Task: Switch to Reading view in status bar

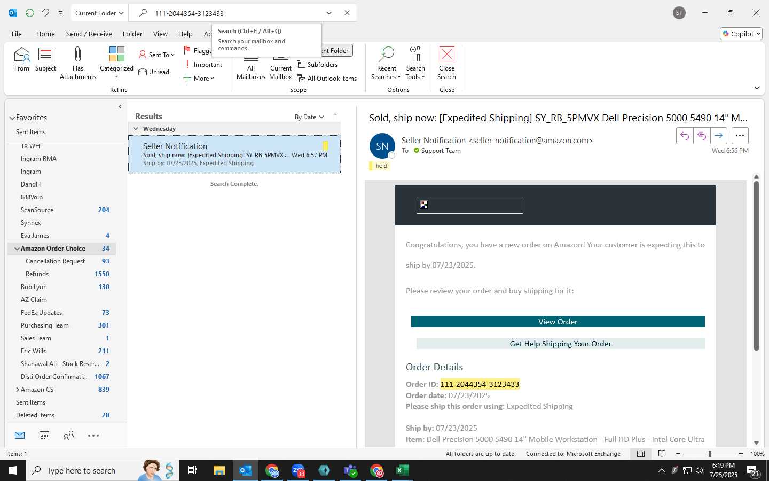Action: coord(662,454)
